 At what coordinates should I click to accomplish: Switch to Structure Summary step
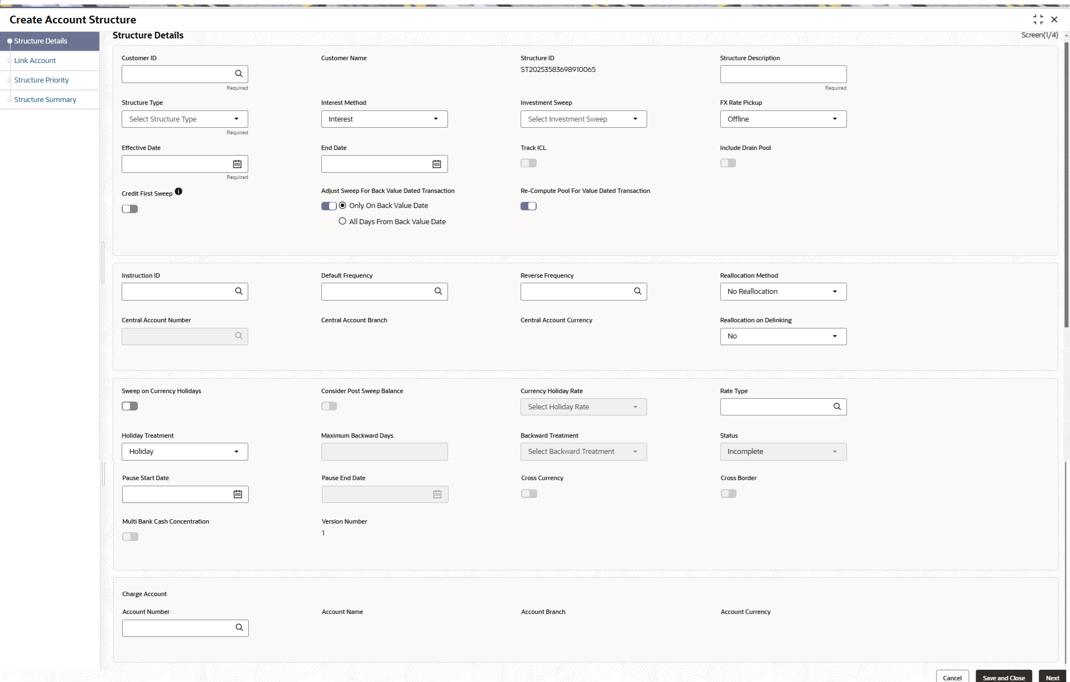pyautogui.click(x=45, y=100)
